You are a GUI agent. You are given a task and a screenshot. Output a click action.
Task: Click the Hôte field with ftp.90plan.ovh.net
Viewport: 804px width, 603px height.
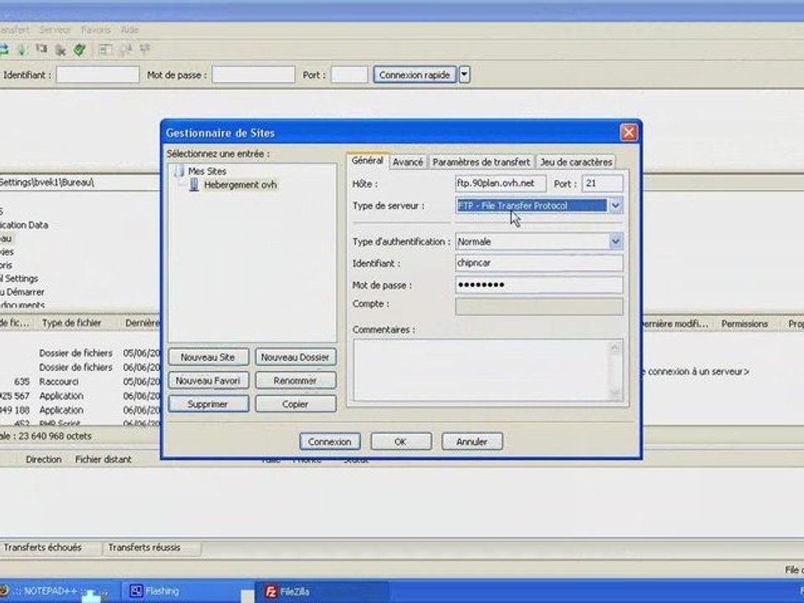point(500,183)
